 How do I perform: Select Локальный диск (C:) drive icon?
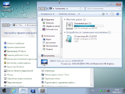tap(69, 26)
